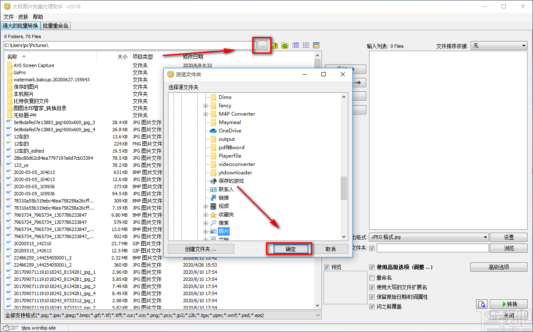Select the OneDrive cloud icon in tree
Image resolution: width=533 pixels, height=332 pixels.
pos(213,131)
